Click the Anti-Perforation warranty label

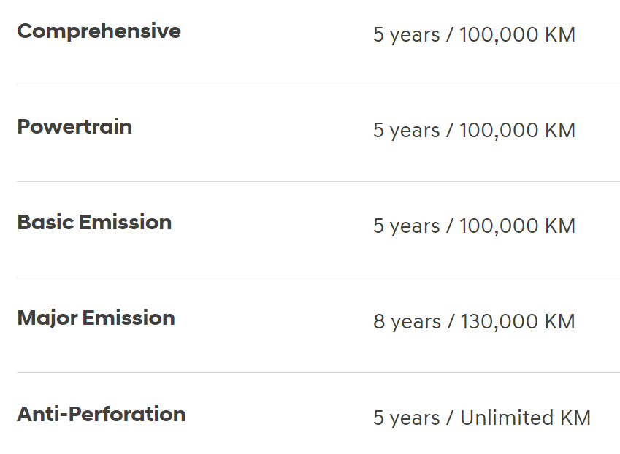point(102,414)
